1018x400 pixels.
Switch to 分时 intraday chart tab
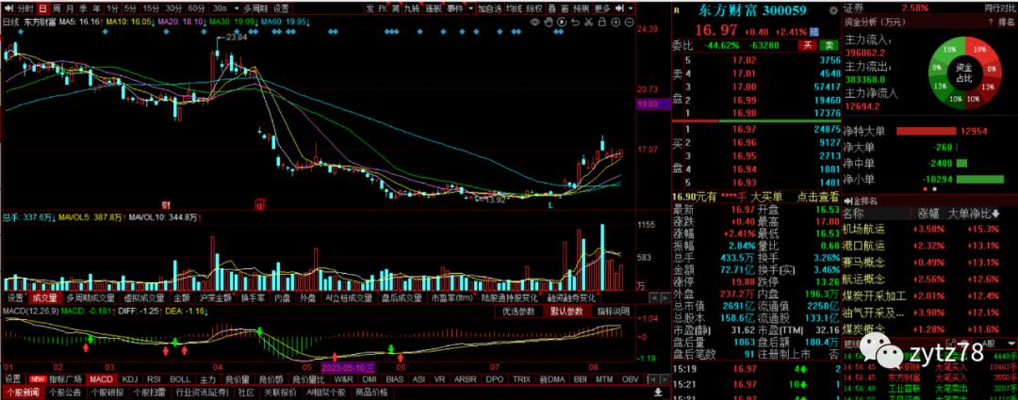pyautogui.click(x=25, y=8)
